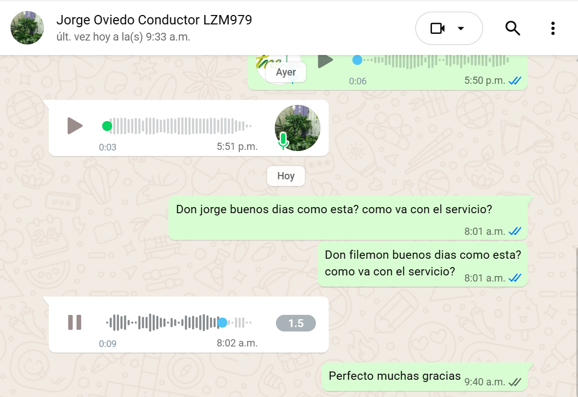Pause the 8:02 a.m. voice message
Image resolution: width=578 pixels, height=397 pixels.
[74, 322]
